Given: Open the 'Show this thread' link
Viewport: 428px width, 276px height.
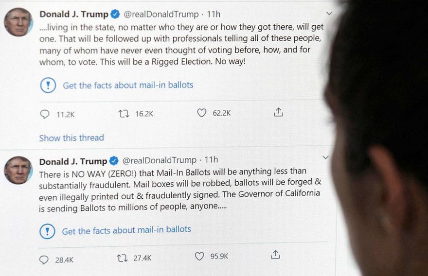Looking at the screenshot, I should point(71,138).
